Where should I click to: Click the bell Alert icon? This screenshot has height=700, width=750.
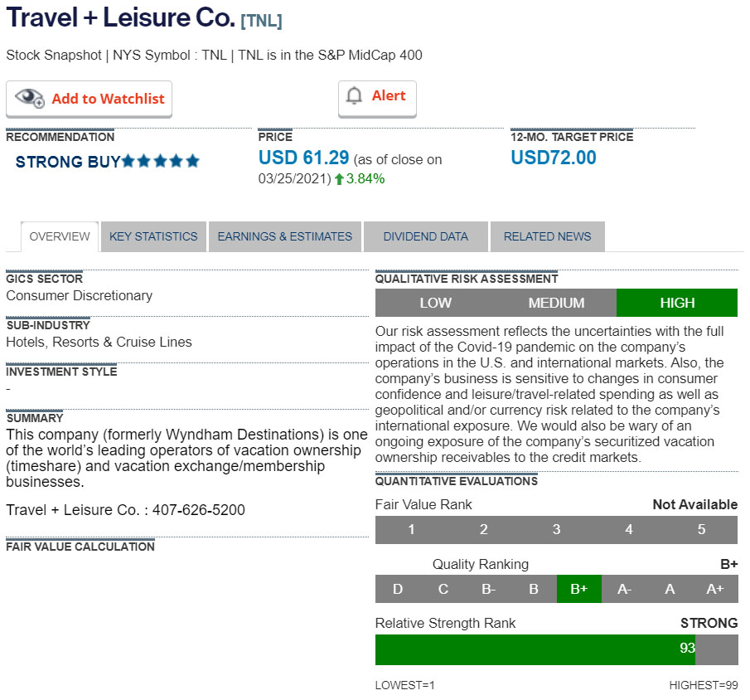point(355,96)
